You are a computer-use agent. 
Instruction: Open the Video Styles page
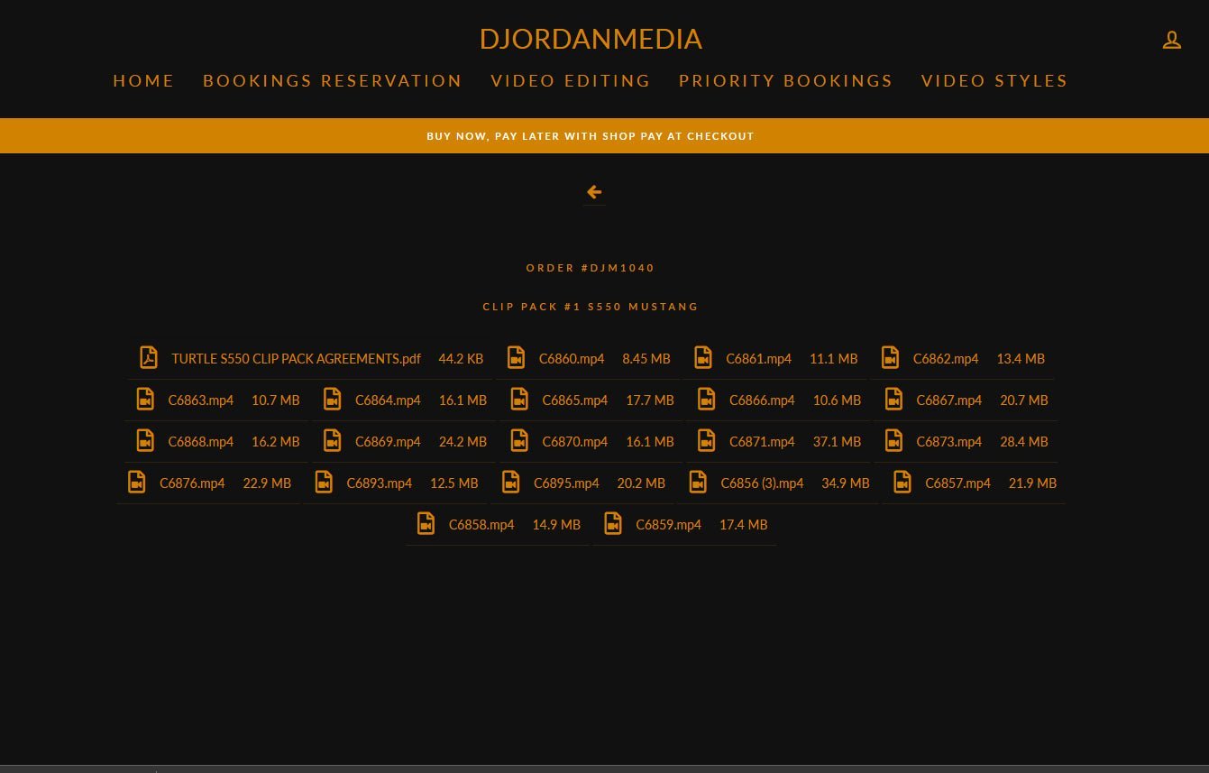pyautogui.click(x=994, y=81)
